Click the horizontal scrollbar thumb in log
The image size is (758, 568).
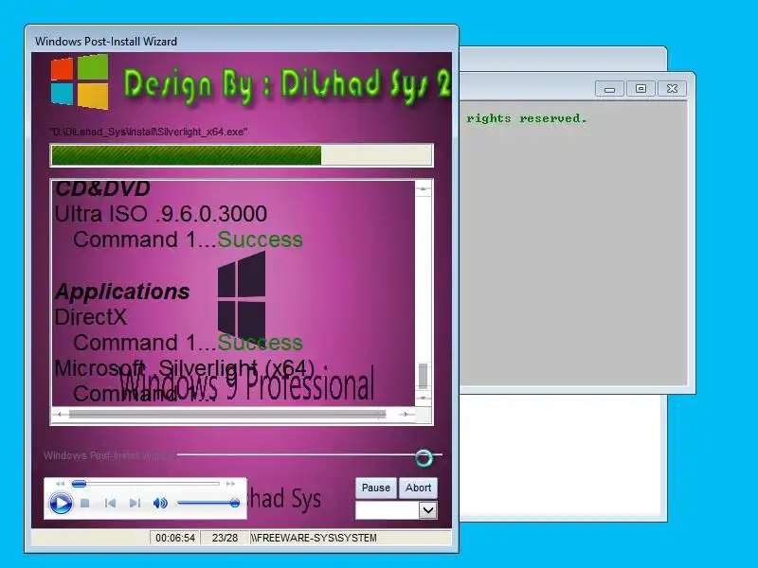(227, 414)
